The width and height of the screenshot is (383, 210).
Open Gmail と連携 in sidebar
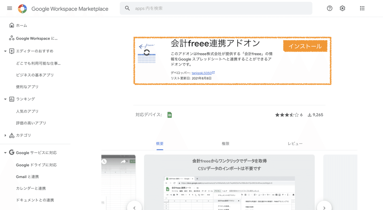point(27,177)
